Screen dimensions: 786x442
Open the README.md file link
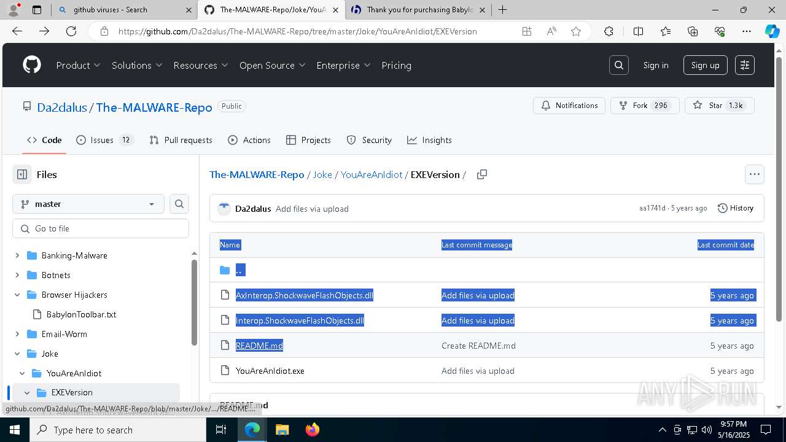(x=259, y=346)
